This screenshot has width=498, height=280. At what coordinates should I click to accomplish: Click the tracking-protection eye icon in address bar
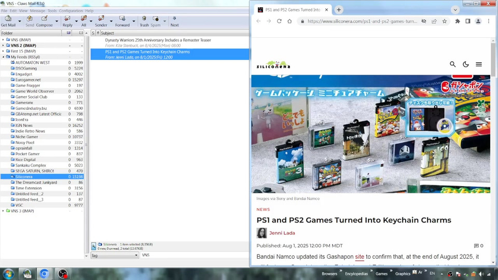point(424,21)
